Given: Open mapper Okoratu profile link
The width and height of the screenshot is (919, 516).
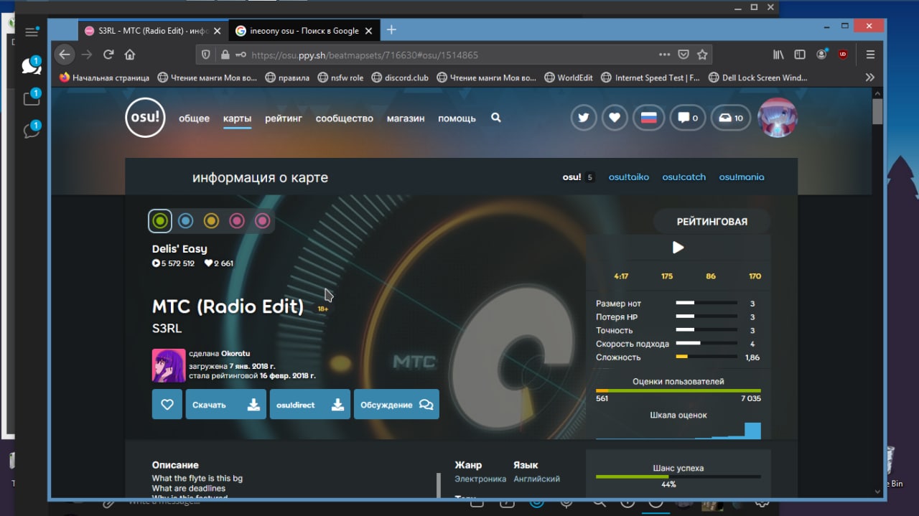Looking at the screenshot, I should [235, 354].
